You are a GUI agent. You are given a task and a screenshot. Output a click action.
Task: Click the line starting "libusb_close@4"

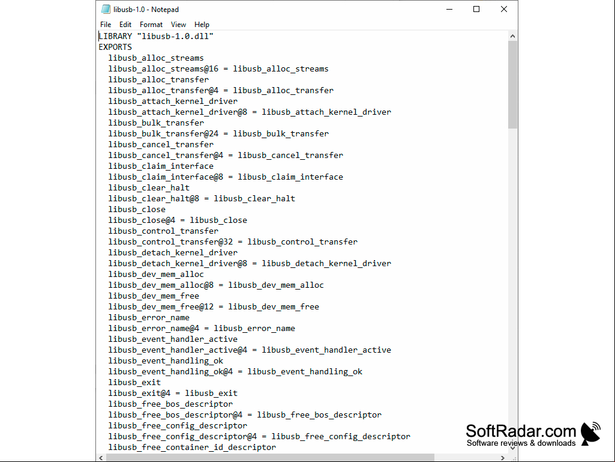point(178,220)
